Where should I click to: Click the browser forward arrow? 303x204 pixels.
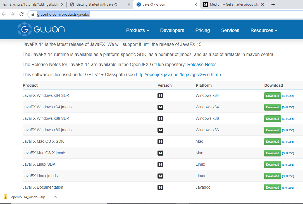[12, 14]
